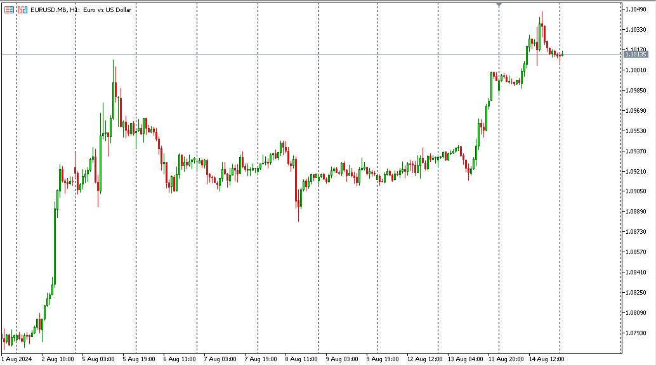Click the current price label 1.10135

click(x=636, y=54)
